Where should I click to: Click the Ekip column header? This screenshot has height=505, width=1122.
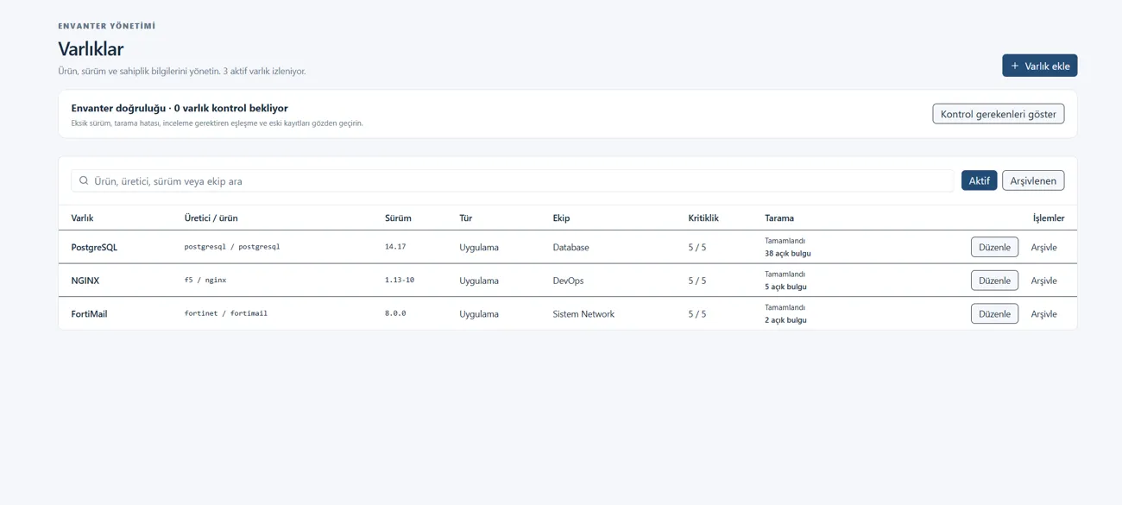[x=561, y=218]
